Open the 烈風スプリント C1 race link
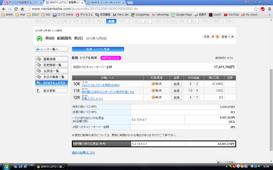This screenshot has height=170, width=273. [92, 99]
